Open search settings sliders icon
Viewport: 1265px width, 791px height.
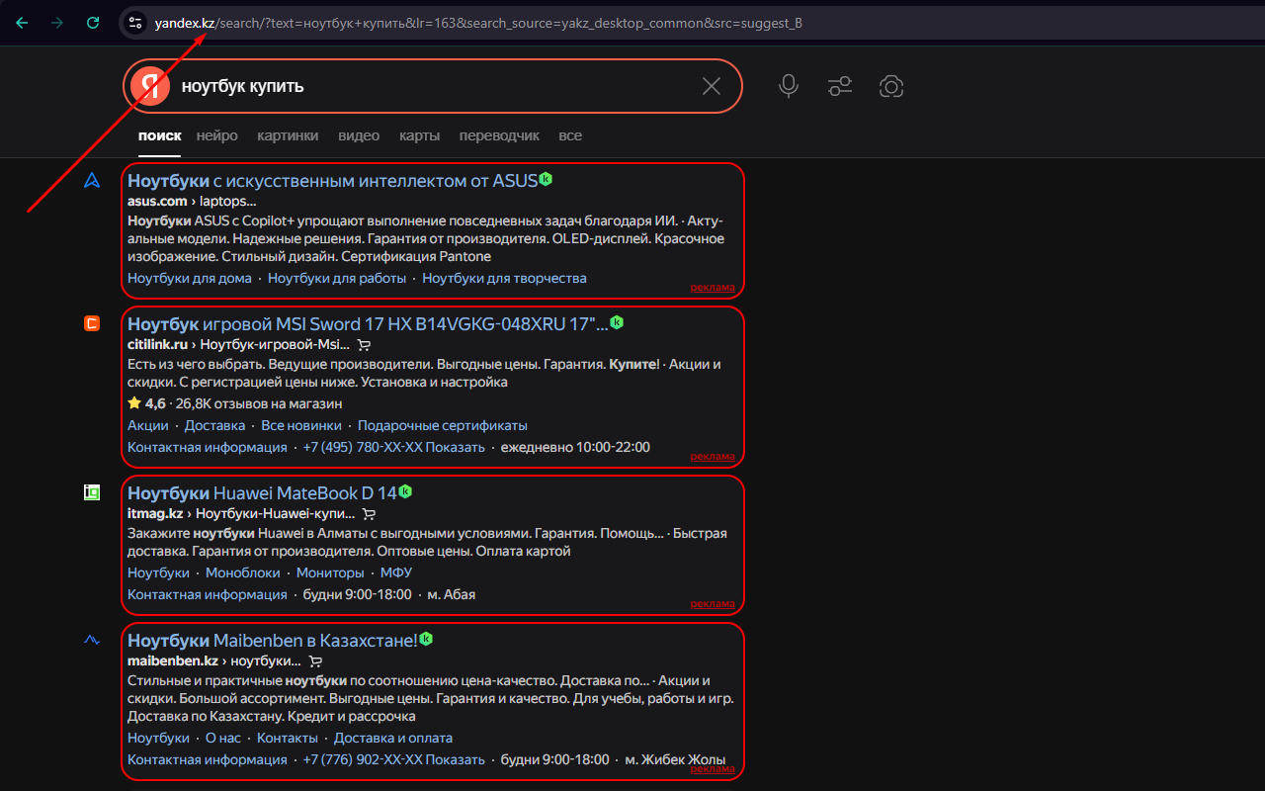[839, 86]
